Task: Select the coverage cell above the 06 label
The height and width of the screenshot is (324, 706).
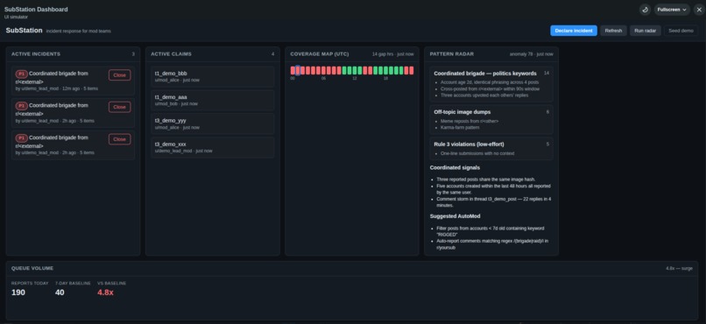Action: click(323, 70)
